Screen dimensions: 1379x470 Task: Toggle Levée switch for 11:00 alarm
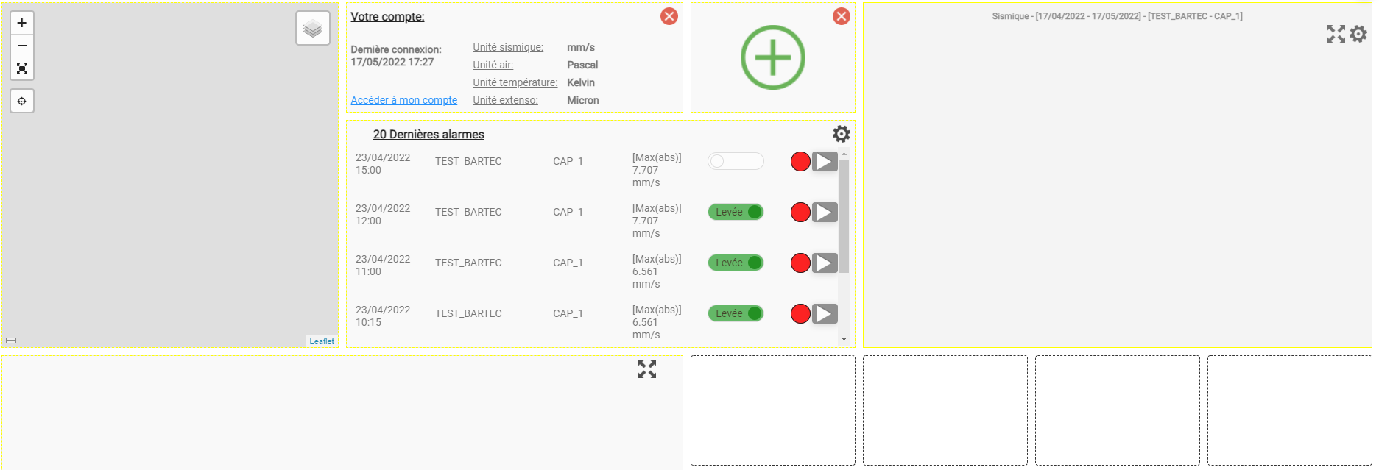[735, 263]
